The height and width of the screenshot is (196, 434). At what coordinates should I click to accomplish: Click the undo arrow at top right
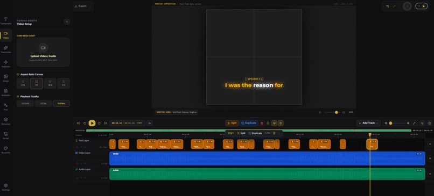coord(388,6)
